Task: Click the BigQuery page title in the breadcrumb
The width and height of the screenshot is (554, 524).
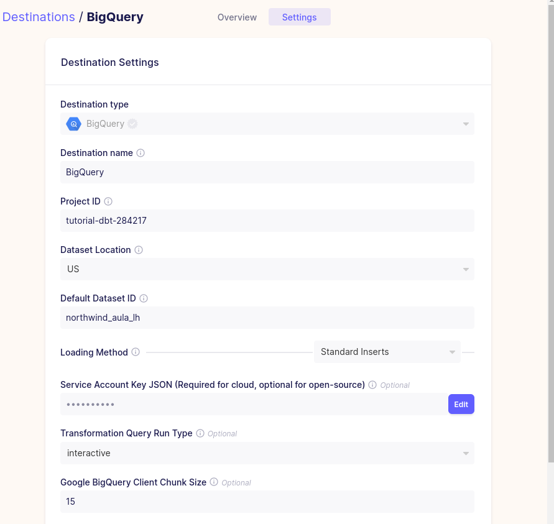Action: [115, 17]
